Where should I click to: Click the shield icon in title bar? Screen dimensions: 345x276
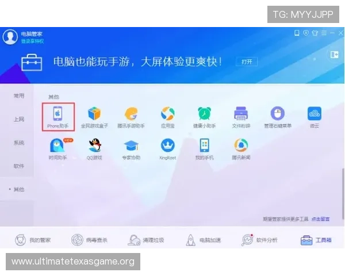pyautogui.click(x=306, y=33)
